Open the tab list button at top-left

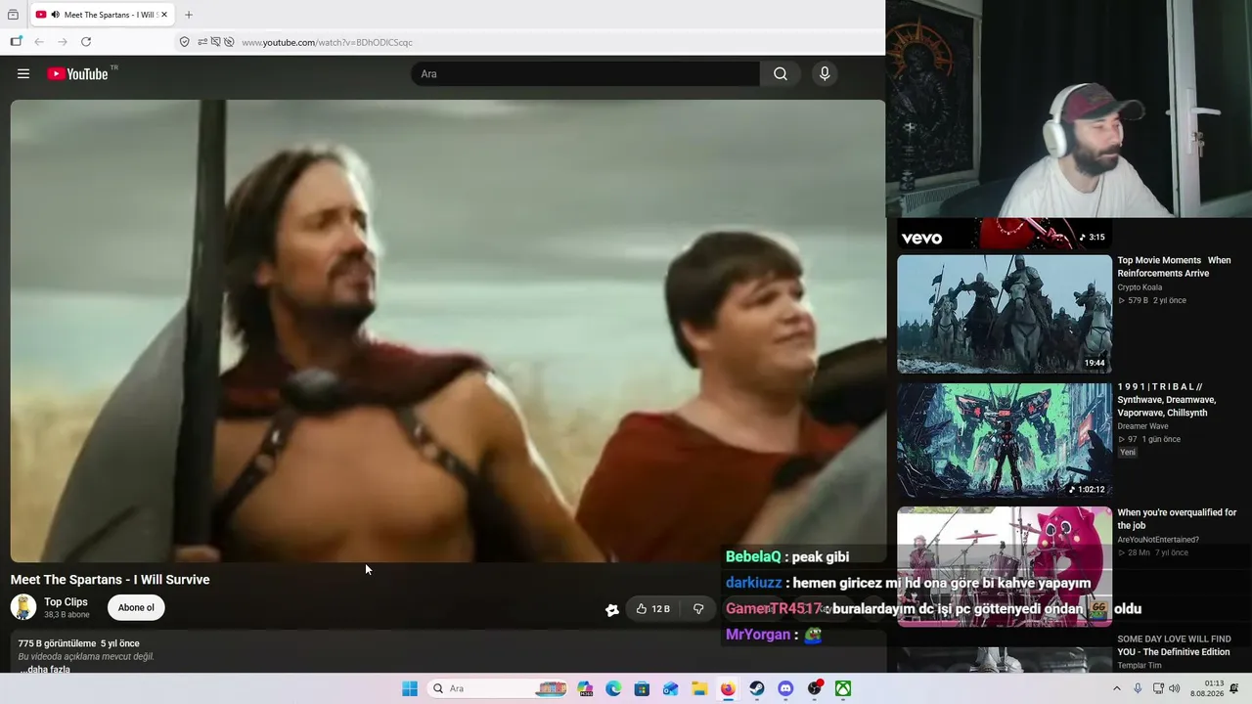point(13,15)
